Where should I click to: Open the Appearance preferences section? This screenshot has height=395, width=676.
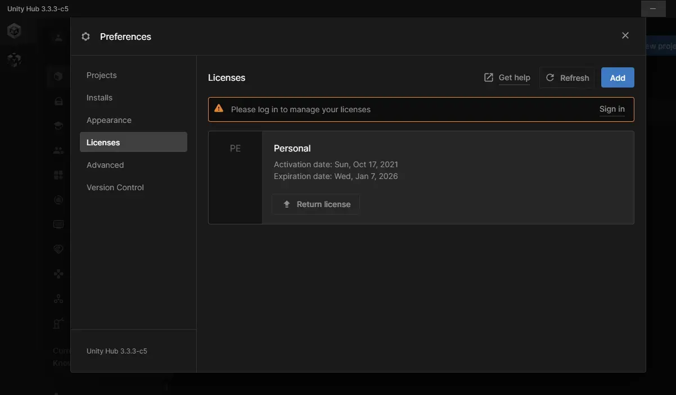133,120
